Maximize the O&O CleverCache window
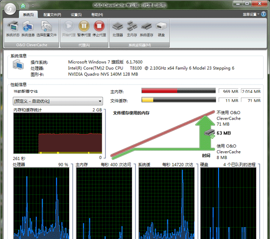The width and height of the screenshot is (270, 239). 247,3
